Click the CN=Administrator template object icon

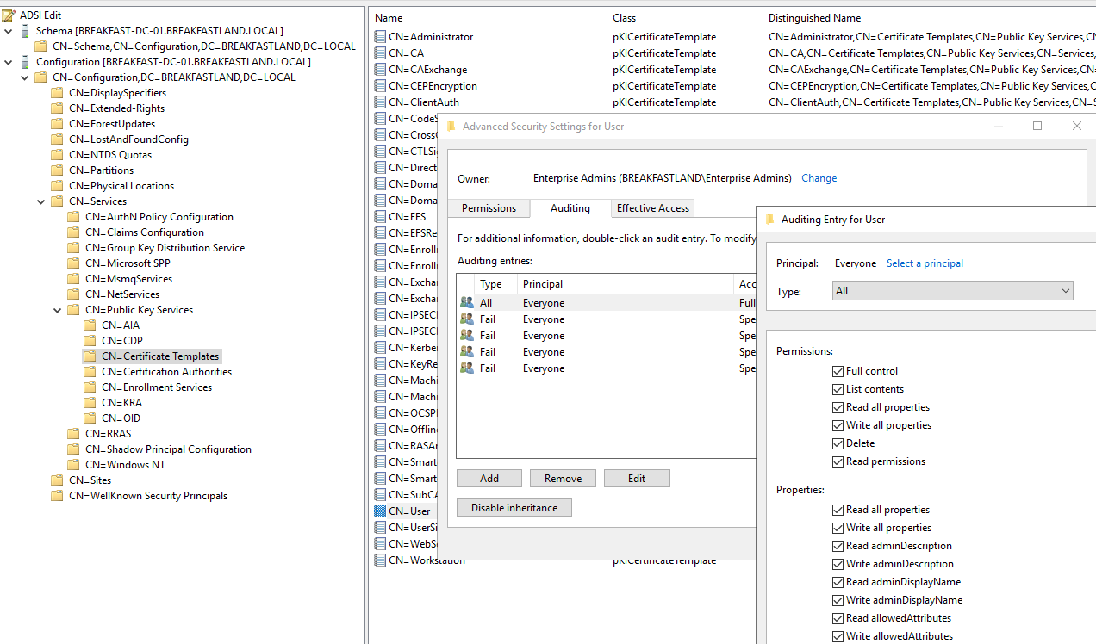point(380,37)
